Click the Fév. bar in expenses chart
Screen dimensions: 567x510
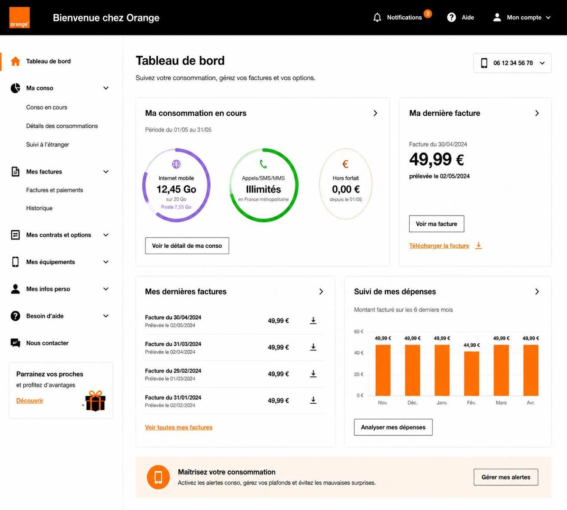472,373
